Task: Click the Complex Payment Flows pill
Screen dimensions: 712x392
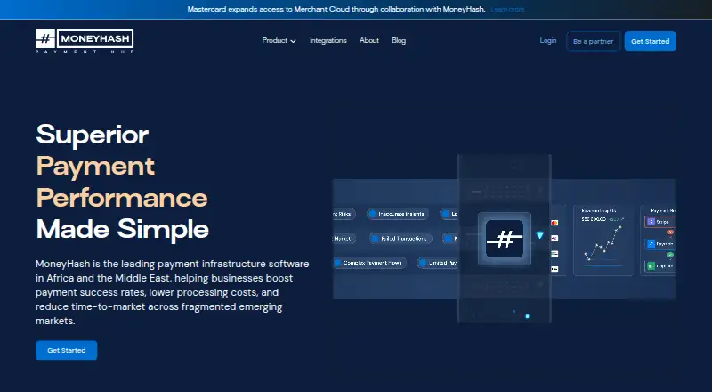Action: pos(370,263)
